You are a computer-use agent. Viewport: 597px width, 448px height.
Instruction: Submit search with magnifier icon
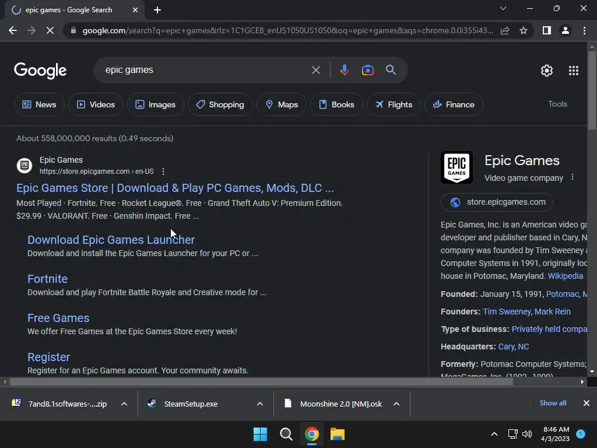point(391,70)
